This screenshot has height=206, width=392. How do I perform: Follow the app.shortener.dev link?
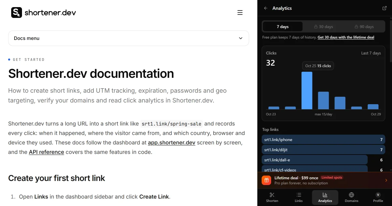tap(172, 143)
